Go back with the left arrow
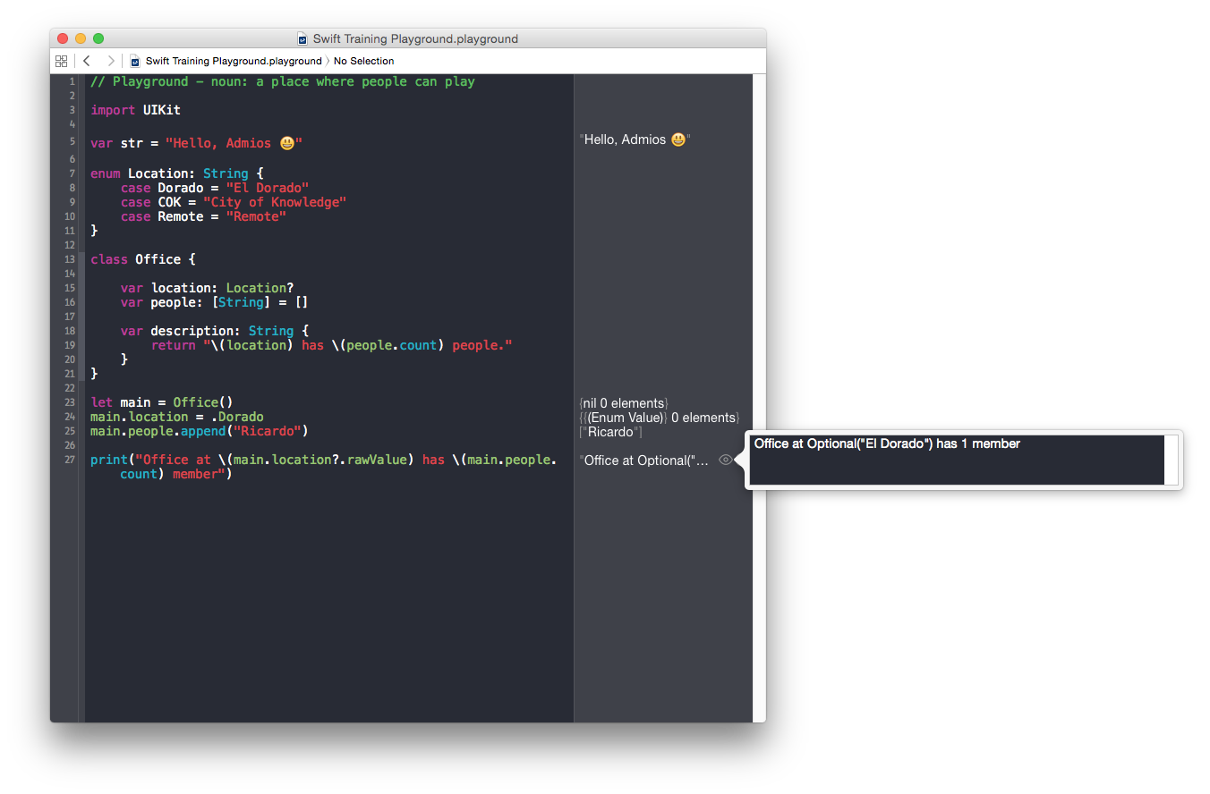1210x794 pixels. point(87,61)
